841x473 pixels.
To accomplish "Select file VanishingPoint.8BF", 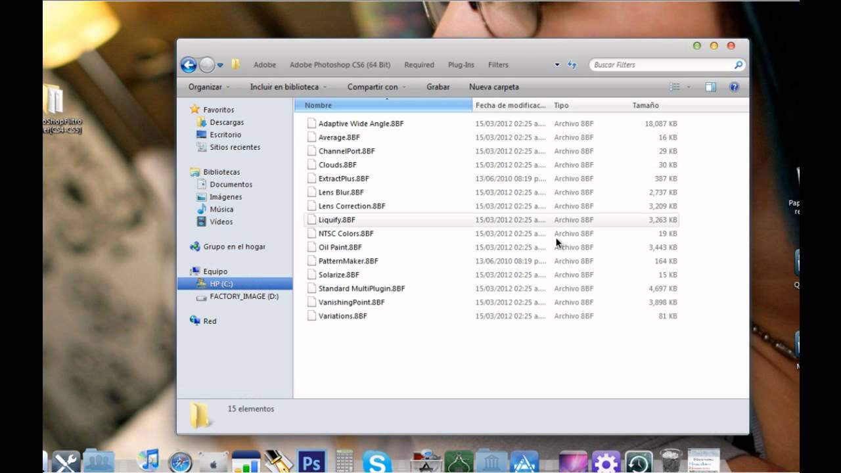I will coord(352,303).
